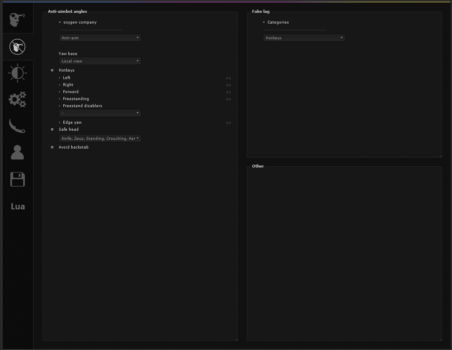Open the Config floppy disk icon
Viewport: 452px width, 350px height.
point(17,179)
